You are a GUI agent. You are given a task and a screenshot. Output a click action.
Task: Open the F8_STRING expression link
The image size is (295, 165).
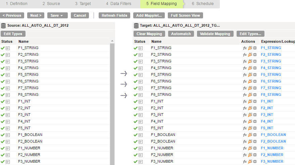pos(271,95)
